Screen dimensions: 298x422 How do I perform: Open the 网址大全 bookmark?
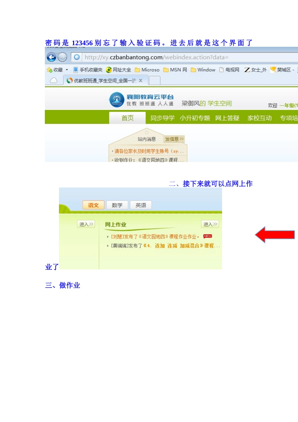pyautogui.click(x=119, y=70)
